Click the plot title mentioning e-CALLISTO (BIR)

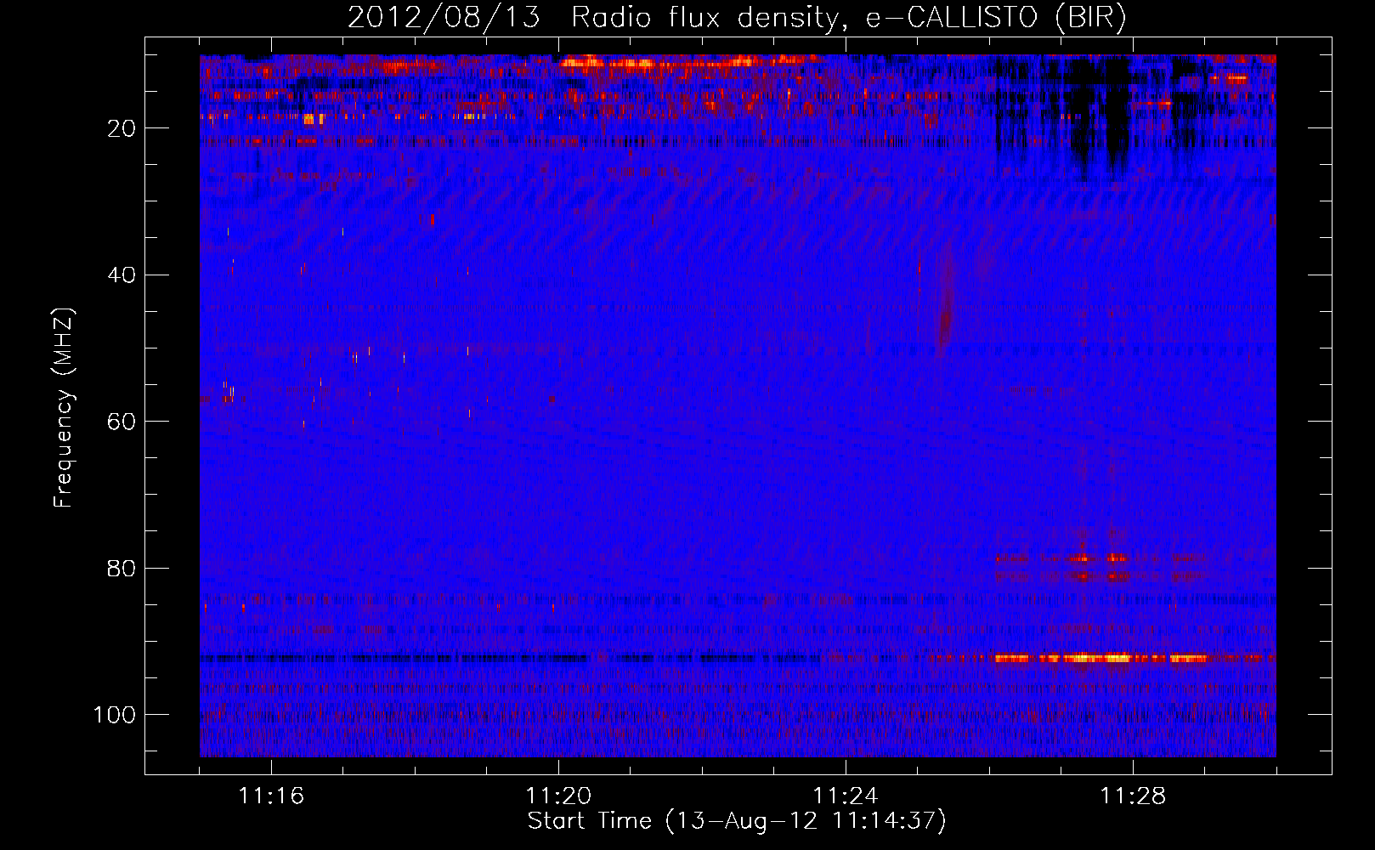[x=737, y=17]
